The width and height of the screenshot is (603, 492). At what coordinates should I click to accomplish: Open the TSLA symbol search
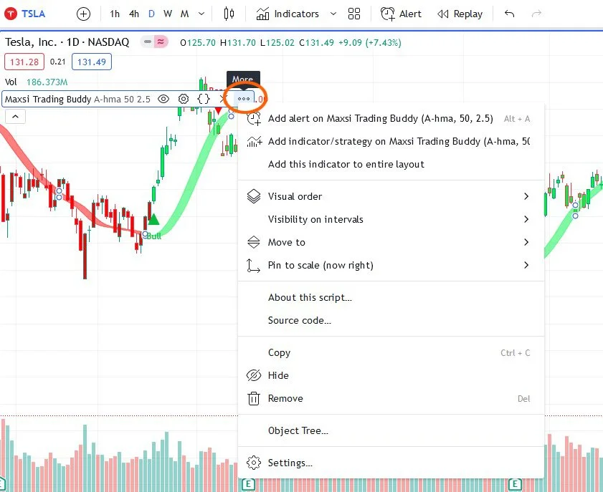[25, 14]
